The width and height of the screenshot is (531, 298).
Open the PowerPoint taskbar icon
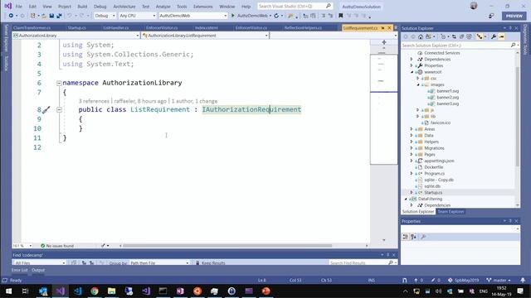point(265,291)
